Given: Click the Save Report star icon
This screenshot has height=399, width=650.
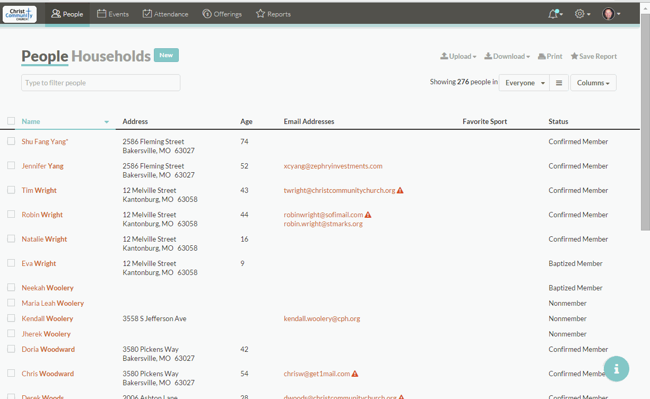Looking at the screenshot, I should (593, 56).
